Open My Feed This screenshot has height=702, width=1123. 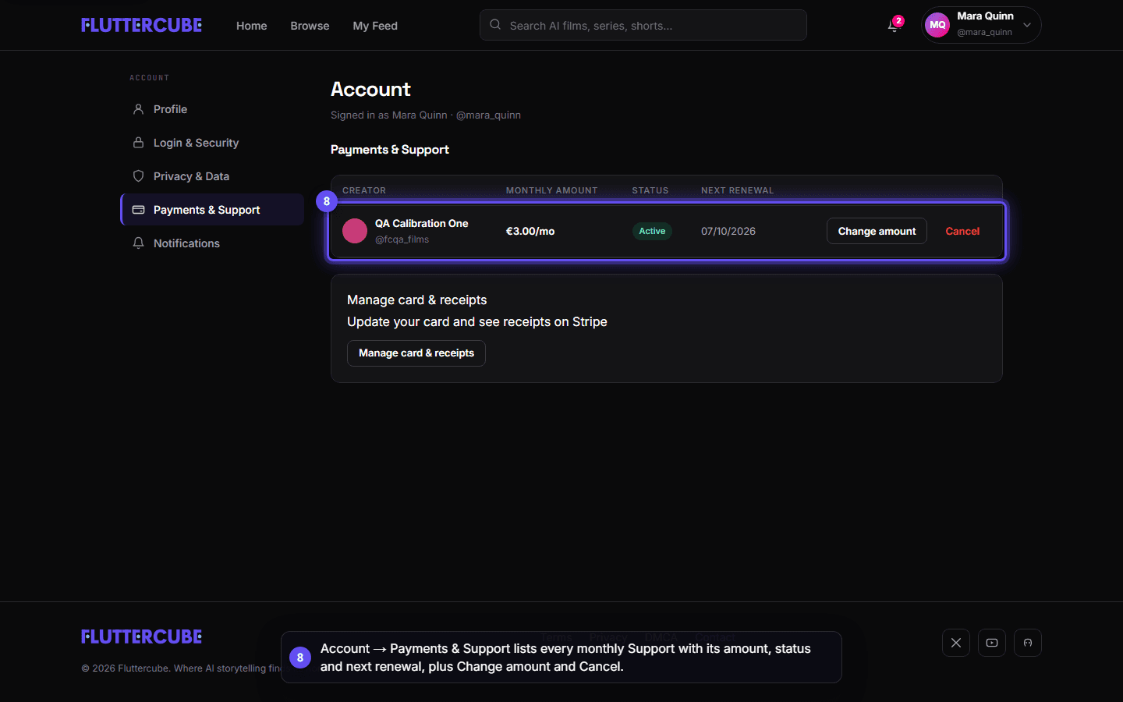pyautogui.click(x=375, y=26)
